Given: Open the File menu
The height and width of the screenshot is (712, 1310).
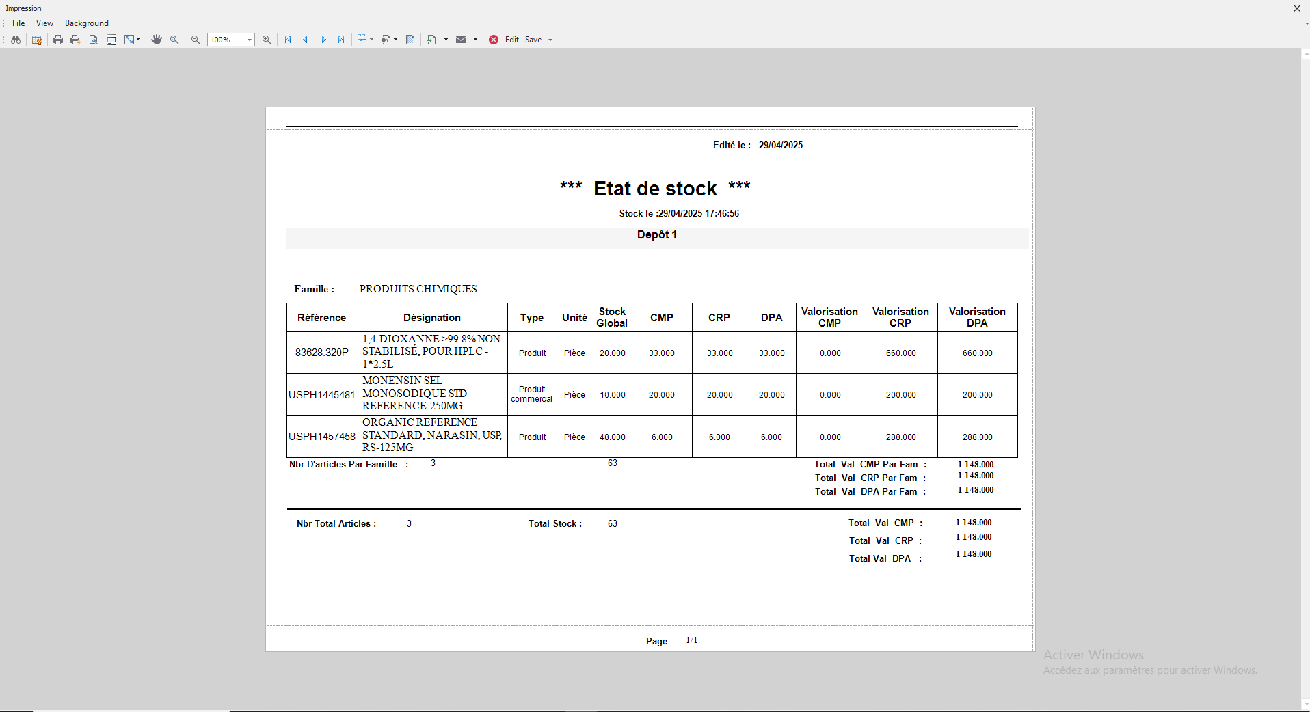Looking at the screenshot, I should tap(18, 23).
